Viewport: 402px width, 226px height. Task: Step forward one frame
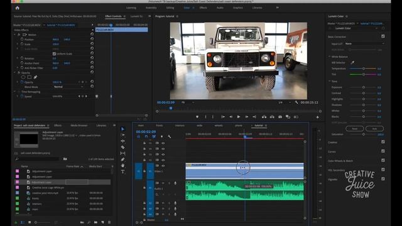(247, 117)
